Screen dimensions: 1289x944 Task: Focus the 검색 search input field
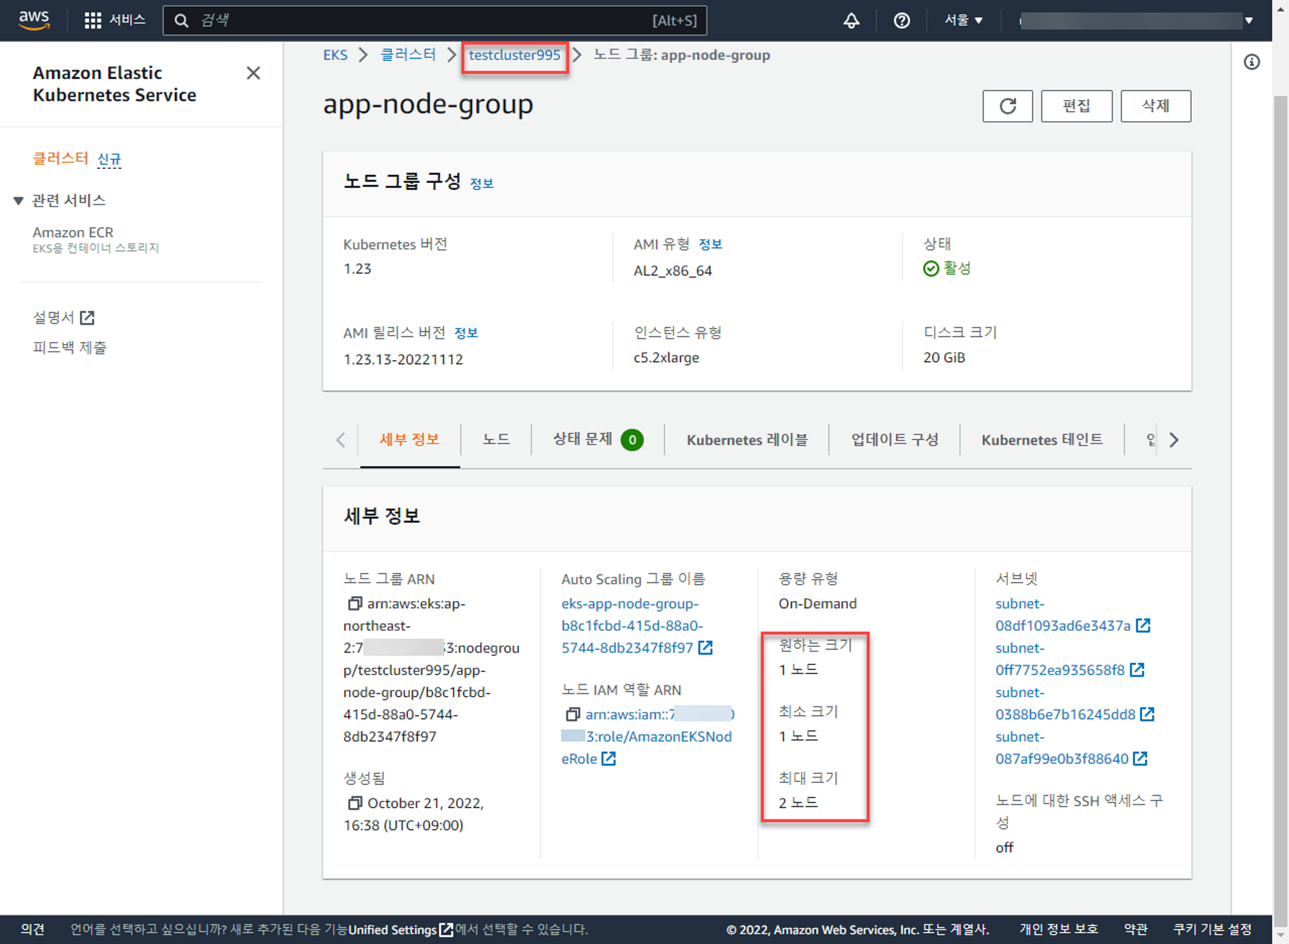pyautogui.click(x=435, y=21)
